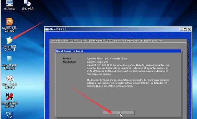Viewport: 197px width, 119px height.
Task: Click the Symantec Corporation manufacturer value
Action: point(98,62)
